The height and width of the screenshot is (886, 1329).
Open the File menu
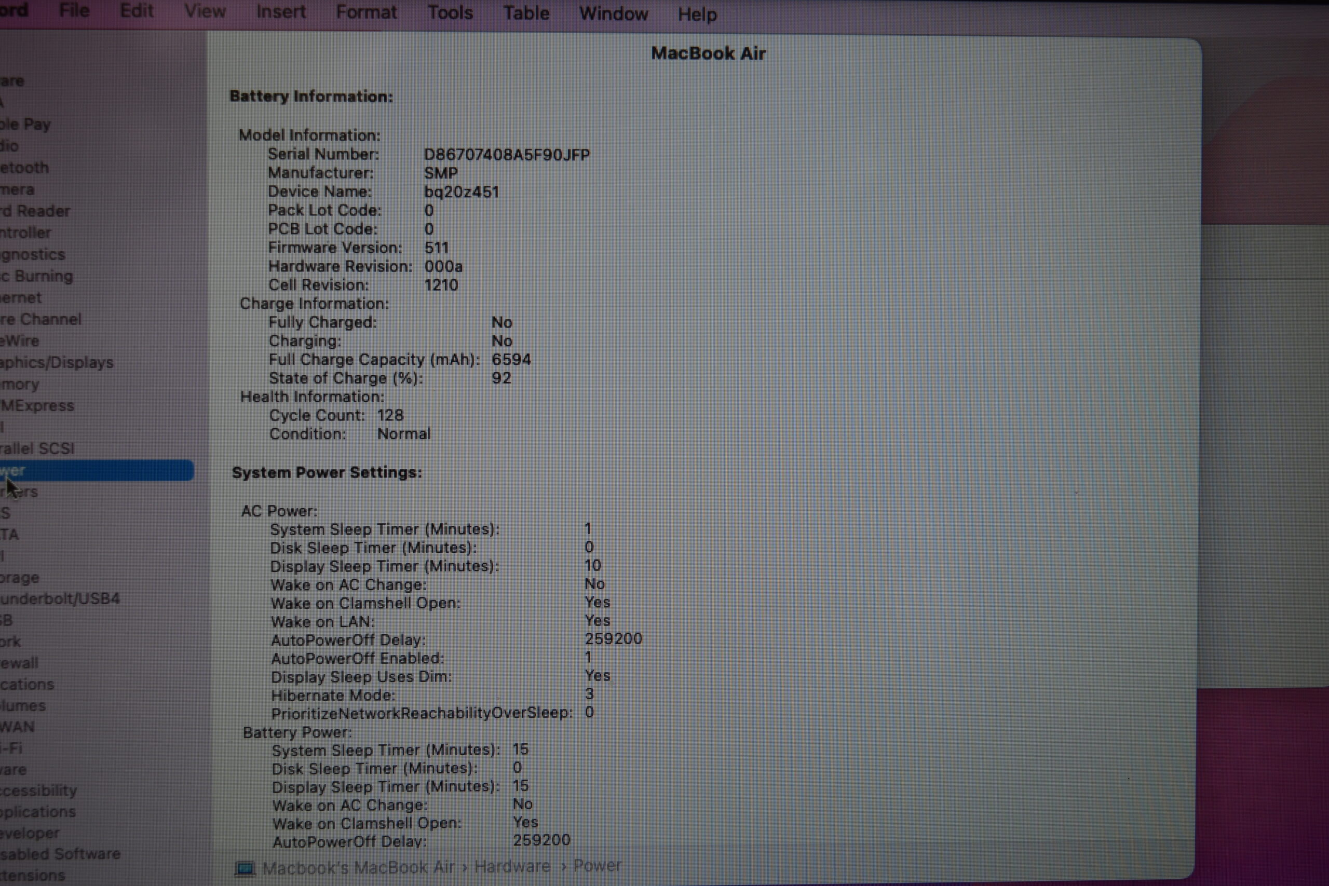click(x=74, y=10)
